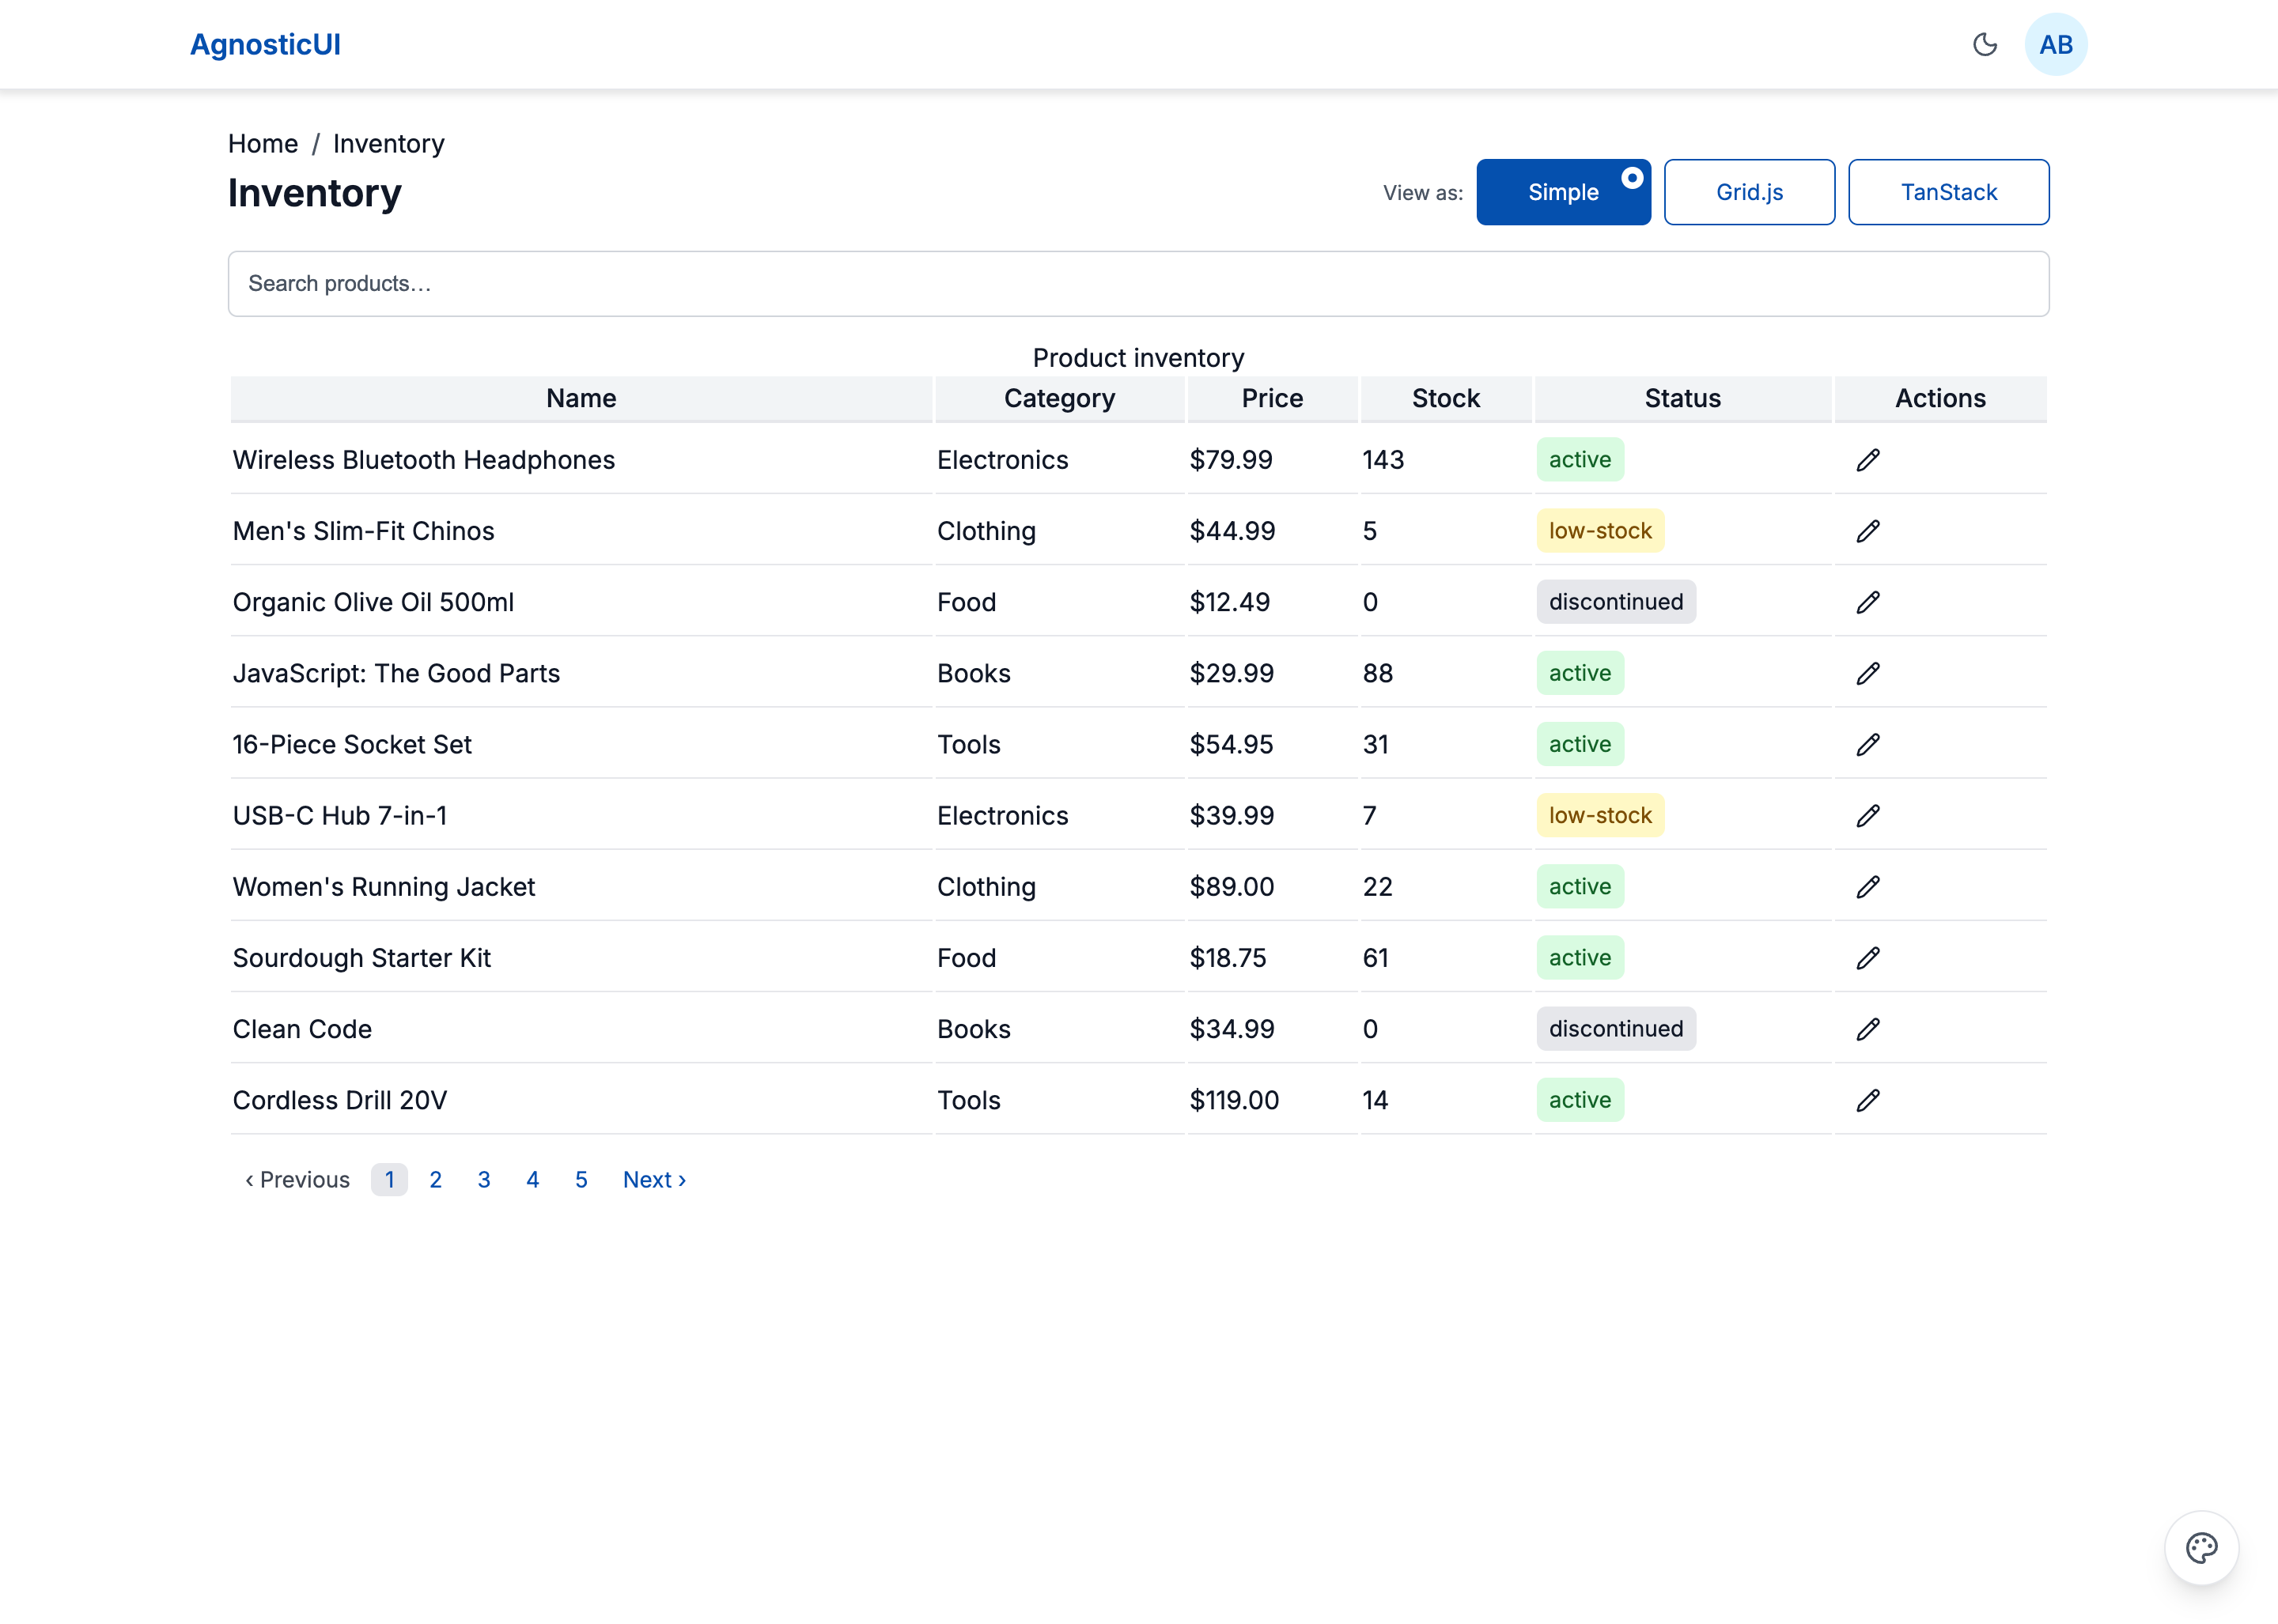
Task: Go to pagination page 5
Action: (581, 1180)
